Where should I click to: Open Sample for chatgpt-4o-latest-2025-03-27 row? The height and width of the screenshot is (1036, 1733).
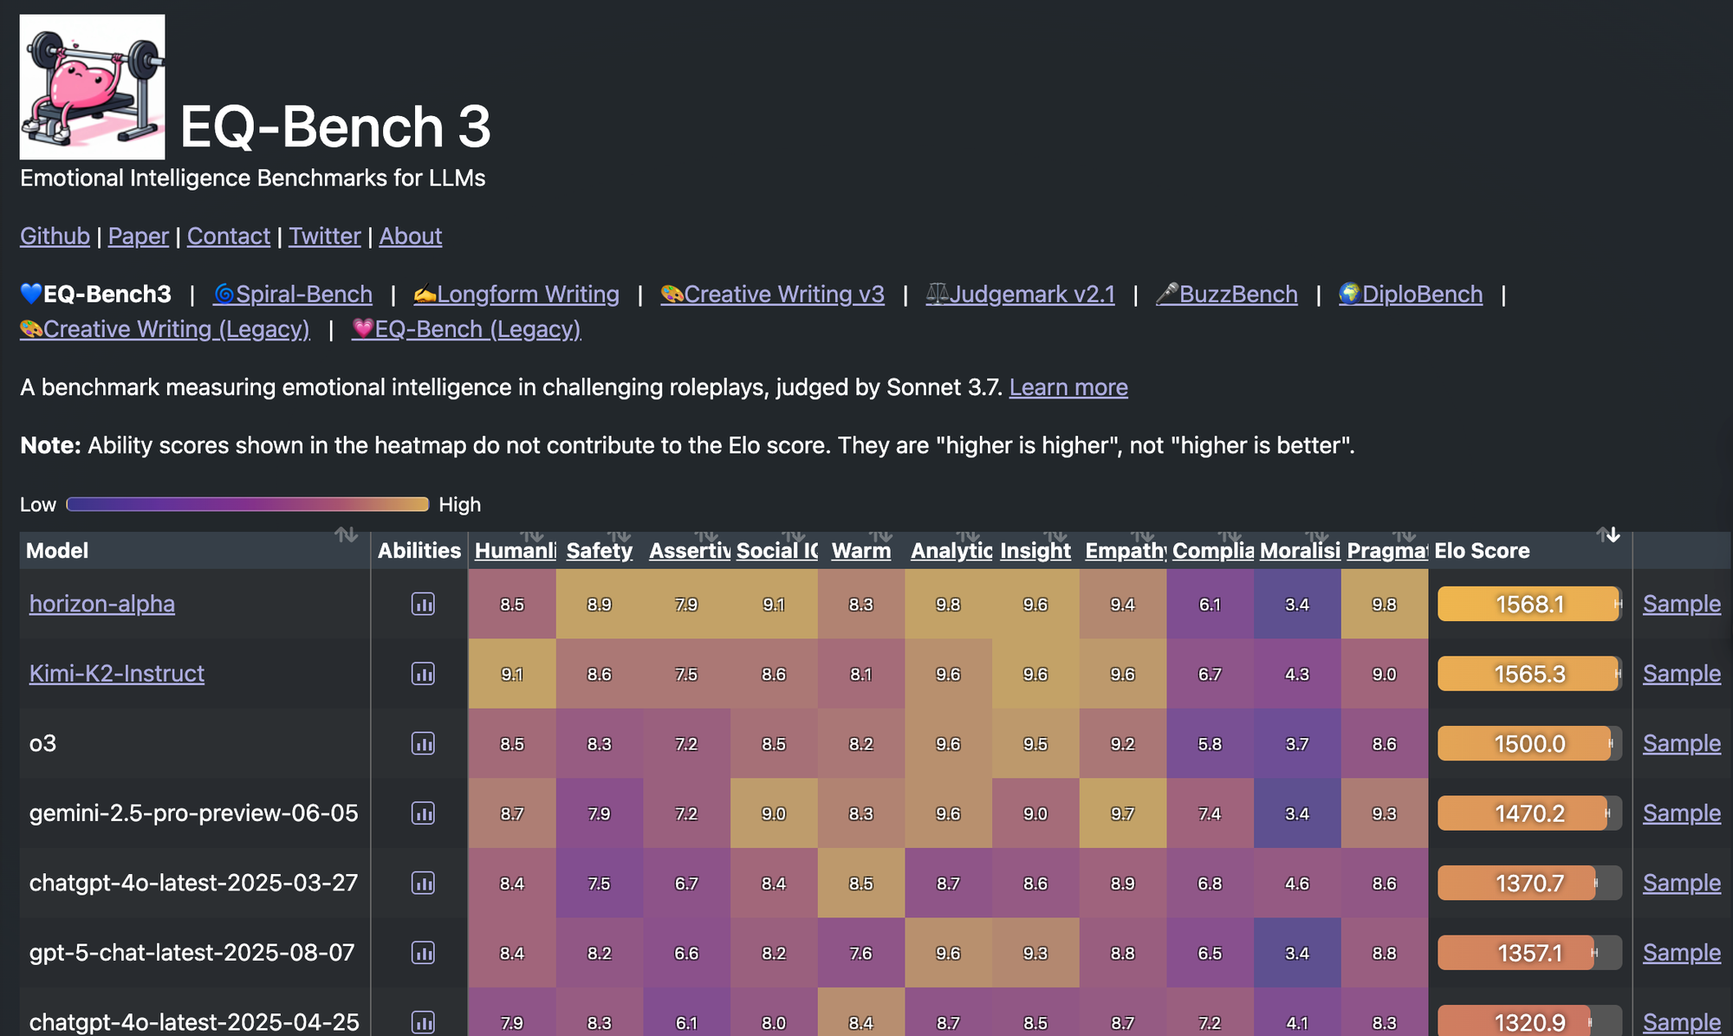pyautogui.click(x=1682, y=883)
